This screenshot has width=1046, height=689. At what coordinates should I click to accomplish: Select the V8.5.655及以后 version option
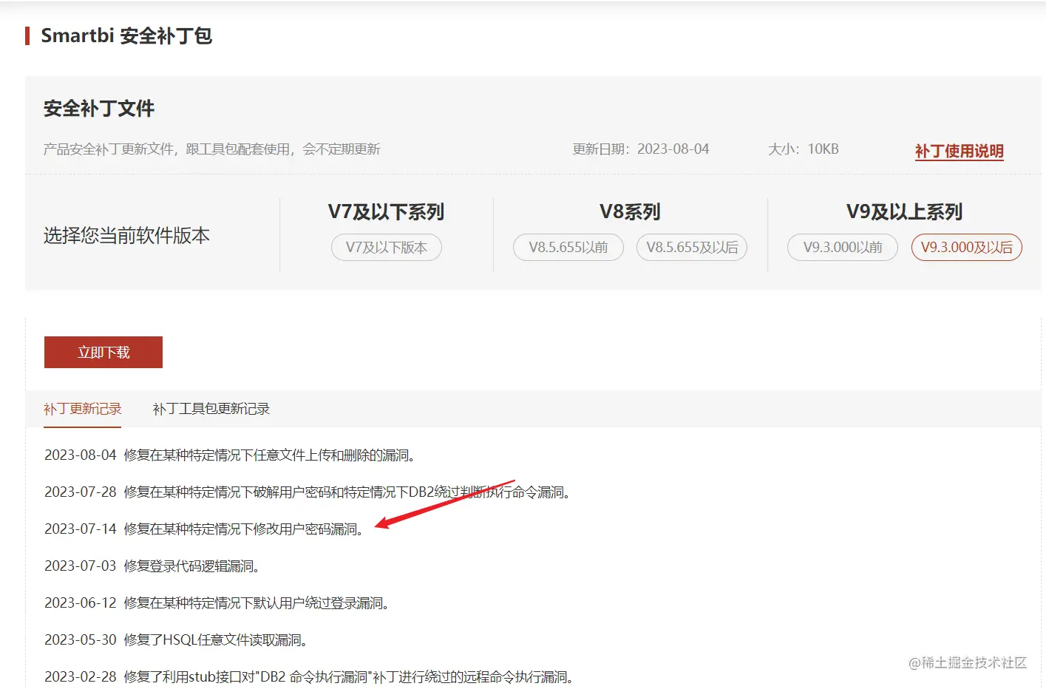pyautogui.click(x=692, y=248)
